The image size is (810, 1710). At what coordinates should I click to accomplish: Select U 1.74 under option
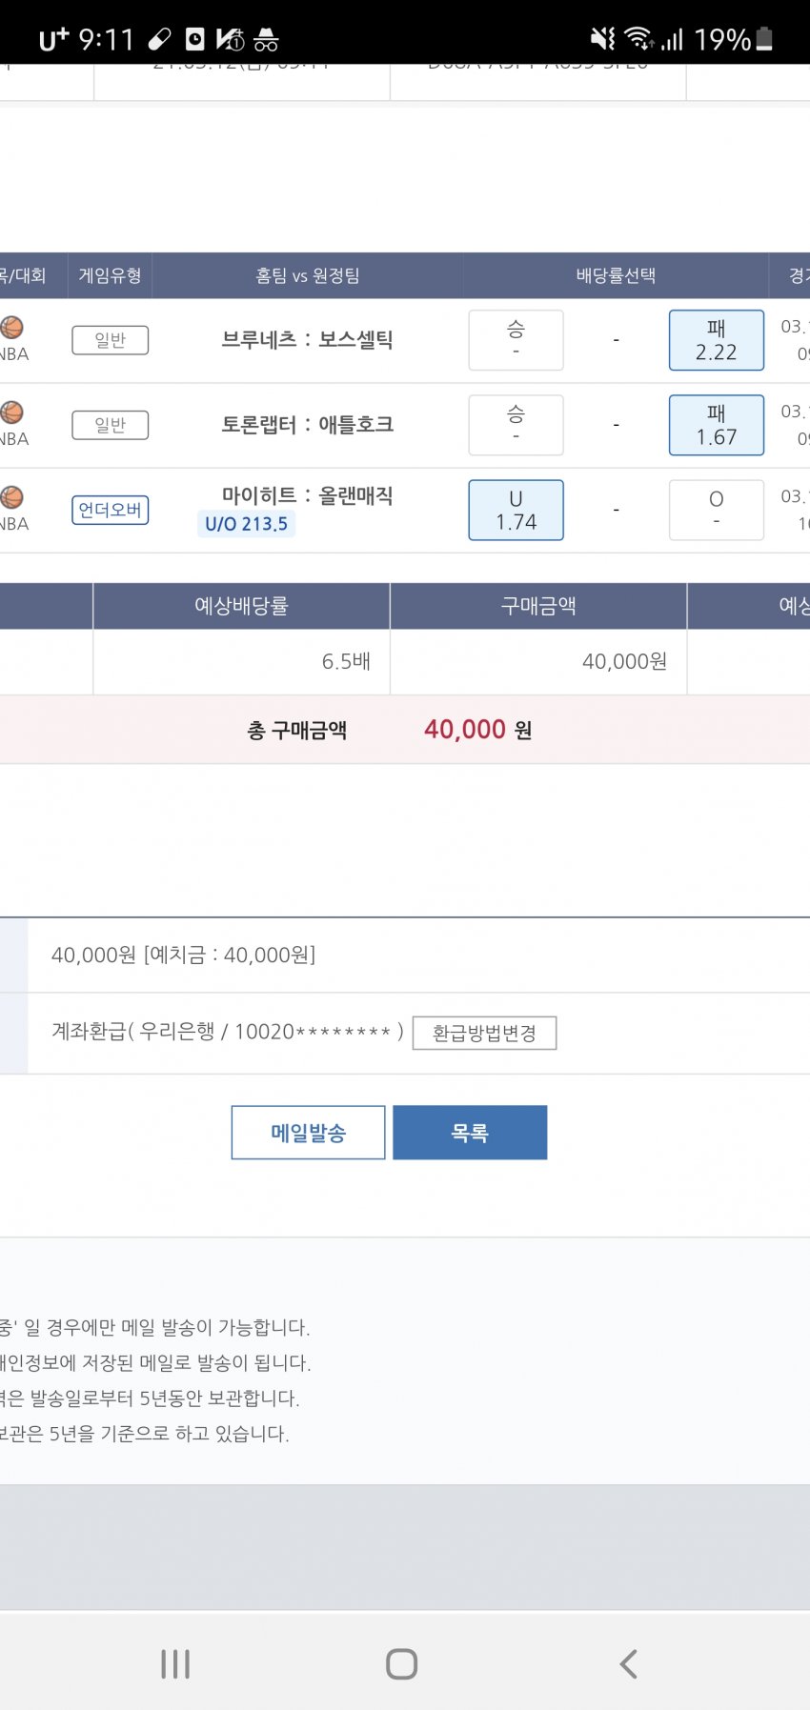[516, 510]
